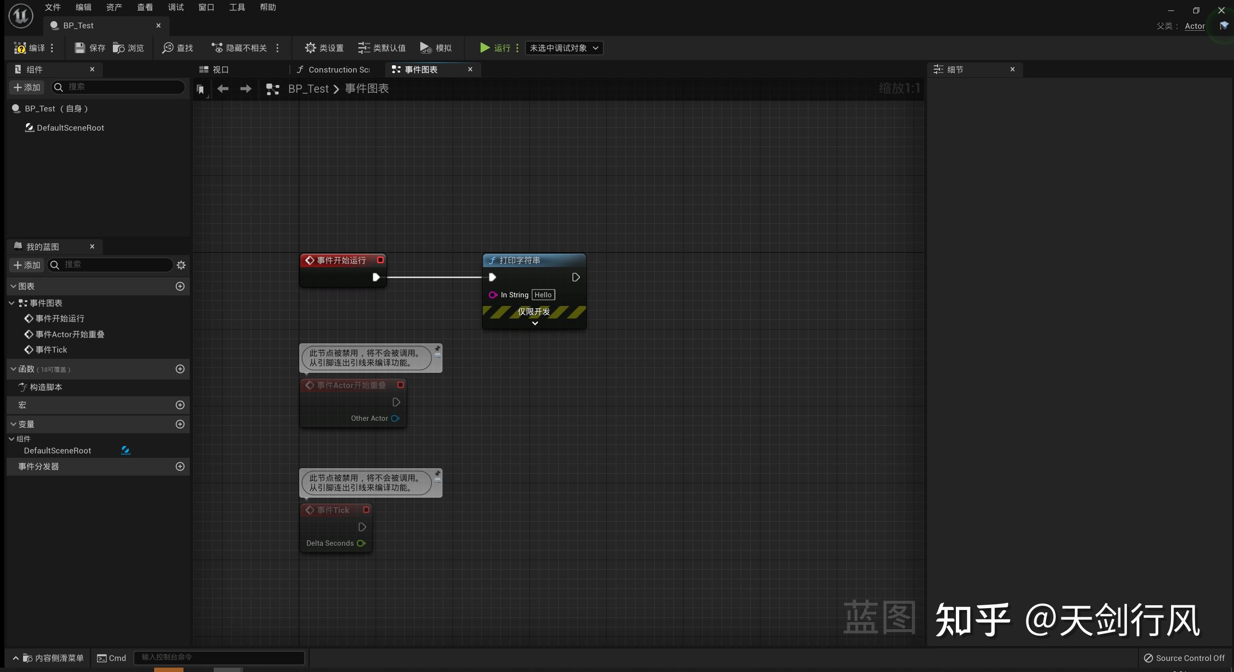Click the graph bookmark icon
Image resolution: width=1234 pixels, height=672 pixels.
coord(201,89)
